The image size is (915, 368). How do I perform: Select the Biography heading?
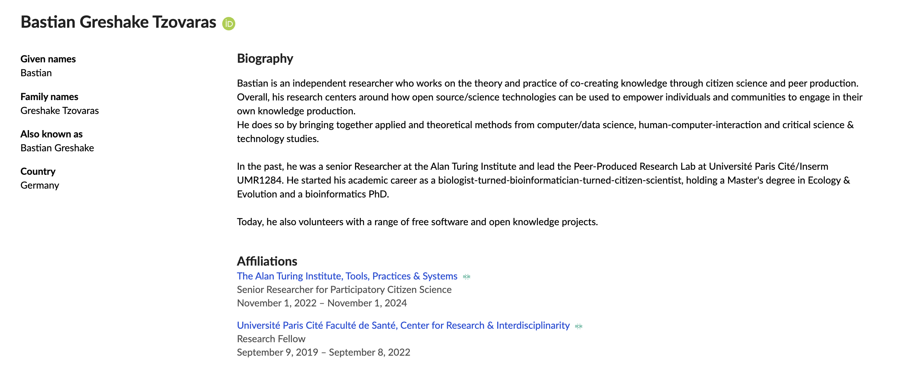pos(265,59)
